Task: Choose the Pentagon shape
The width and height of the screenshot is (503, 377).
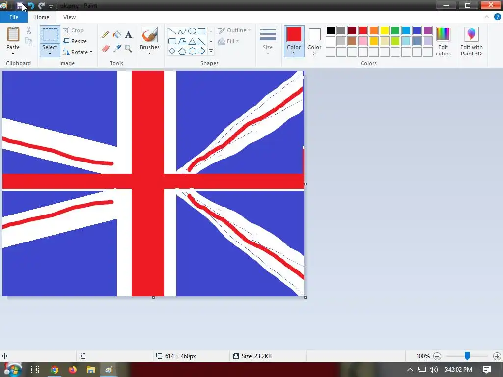Action: coord(182,51)
